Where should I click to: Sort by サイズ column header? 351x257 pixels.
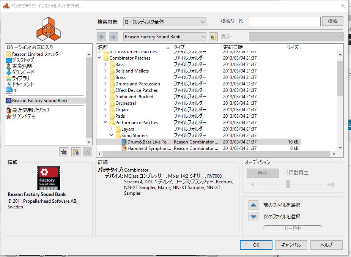click(x=280, y=47)
